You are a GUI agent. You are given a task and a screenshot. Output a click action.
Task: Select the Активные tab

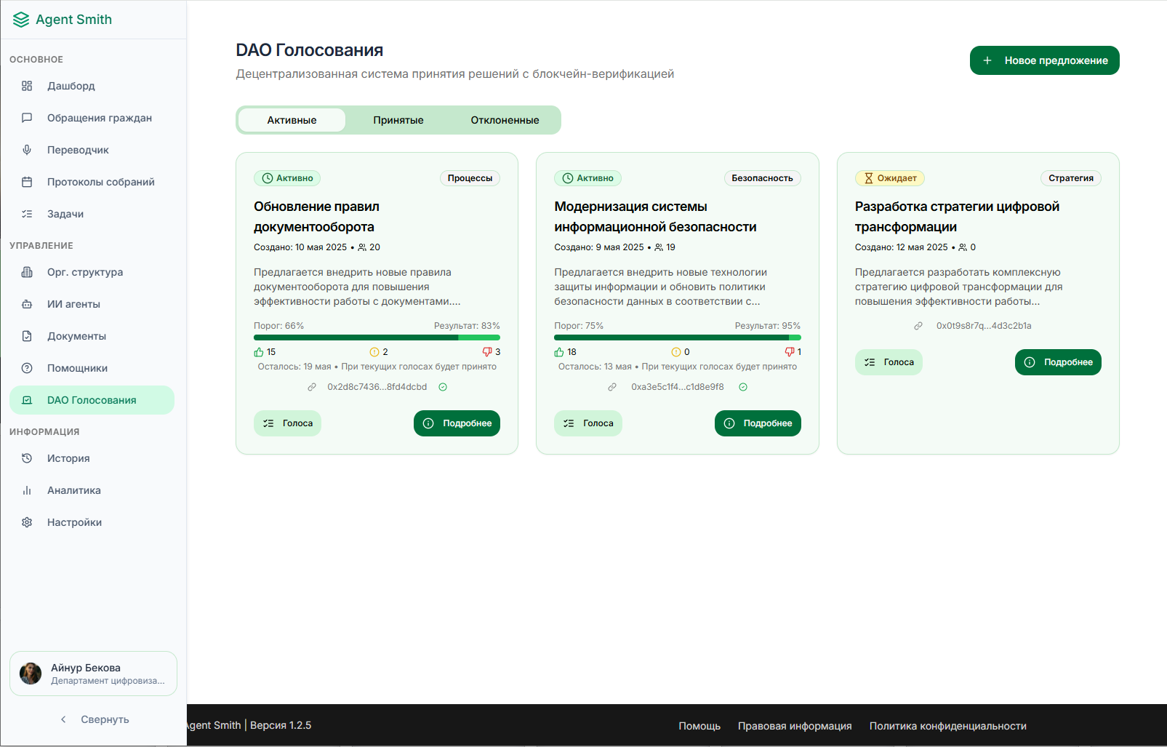tap(292, 120)
